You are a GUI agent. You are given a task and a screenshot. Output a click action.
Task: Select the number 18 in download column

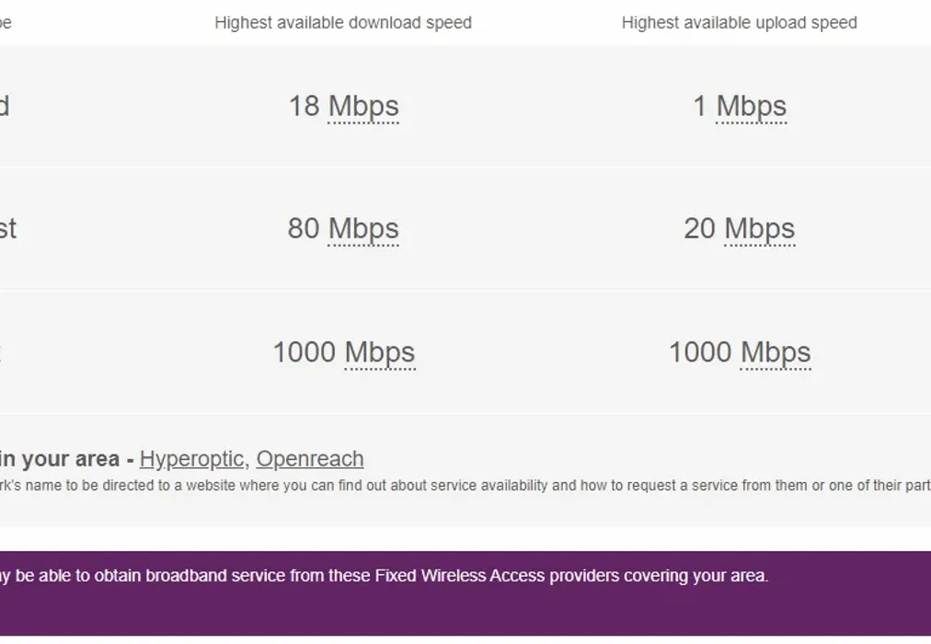(304, 107)
